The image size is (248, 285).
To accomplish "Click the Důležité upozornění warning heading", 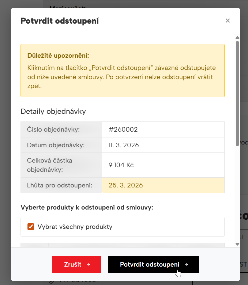I will 58,56.
